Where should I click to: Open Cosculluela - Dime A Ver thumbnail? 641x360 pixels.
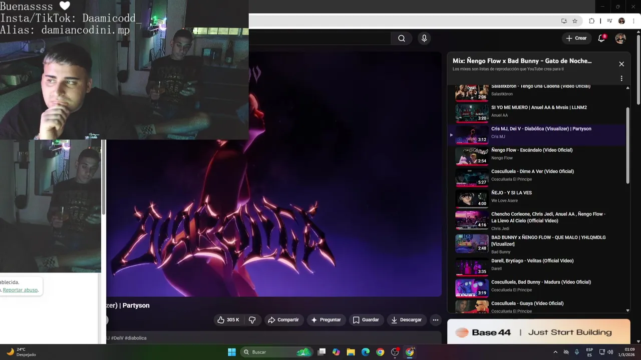click(472, 177)
